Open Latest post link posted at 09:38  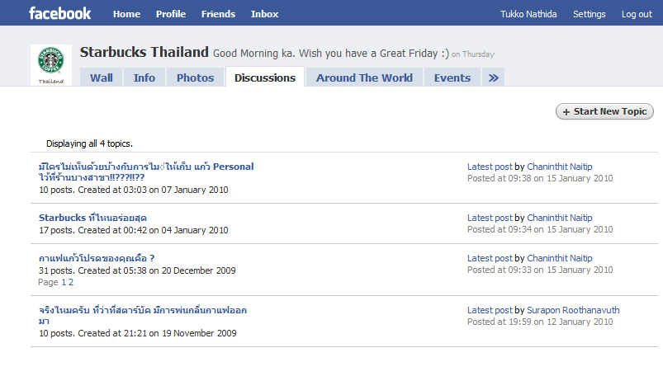(x=490, y=167)
